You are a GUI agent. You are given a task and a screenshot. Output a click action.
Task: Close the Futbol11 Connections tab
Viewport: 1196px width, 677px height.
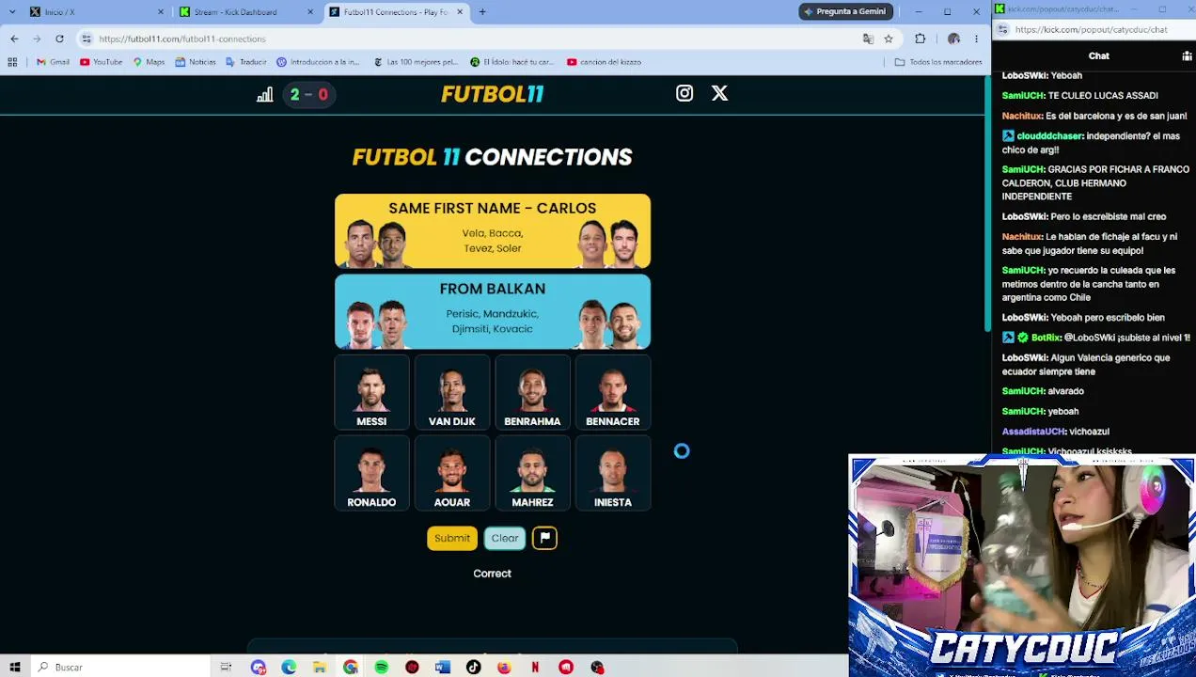[x=460, y=12]
